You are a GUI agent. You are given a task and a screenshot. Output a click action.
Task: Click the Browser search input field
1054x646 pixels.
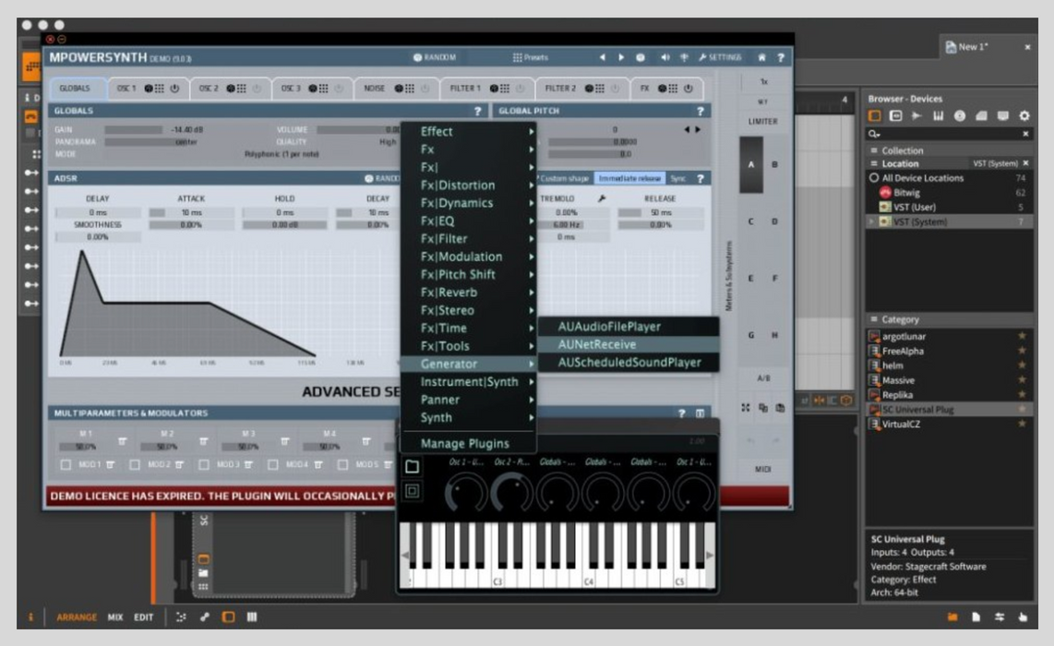pyautogui.click(x=946, y=134)
